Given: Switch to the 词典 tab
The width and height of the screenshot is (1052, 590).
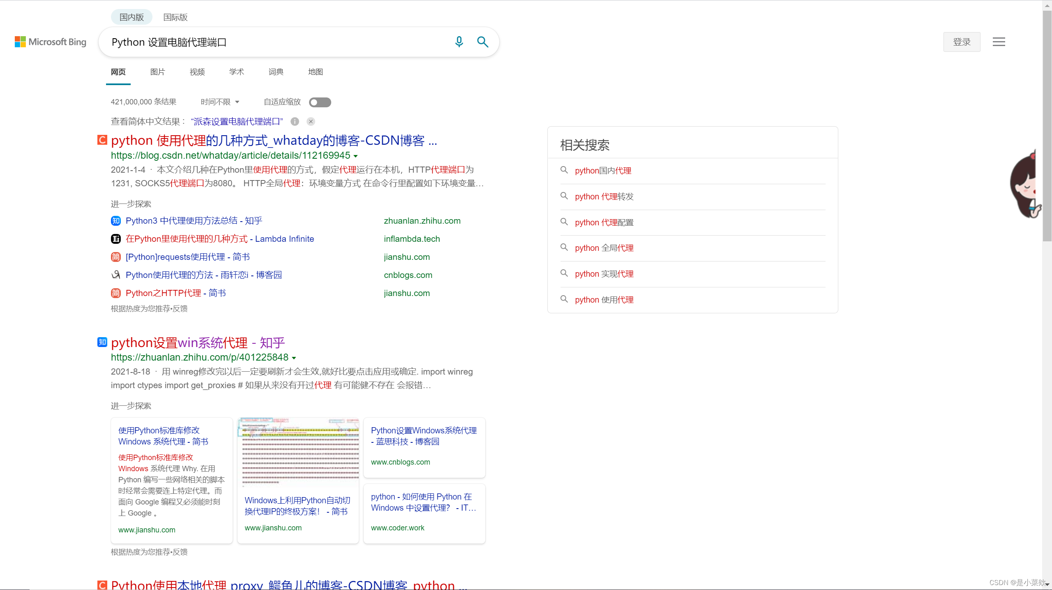Looking at the screenshot, I should click(x=276, y=72).
